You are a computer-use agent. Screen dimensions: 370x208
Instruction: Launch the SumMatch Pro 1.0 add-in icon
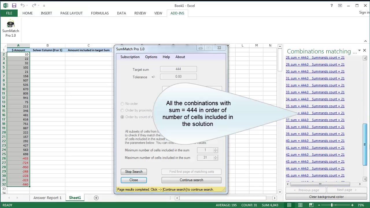click(10, 28)
